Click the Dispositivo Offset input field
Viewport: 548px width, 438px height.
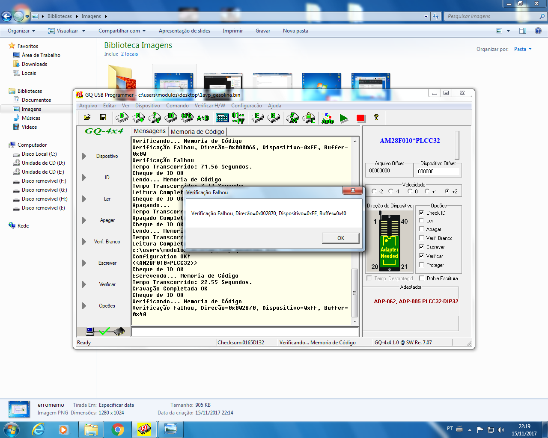(x=438, y=171)
